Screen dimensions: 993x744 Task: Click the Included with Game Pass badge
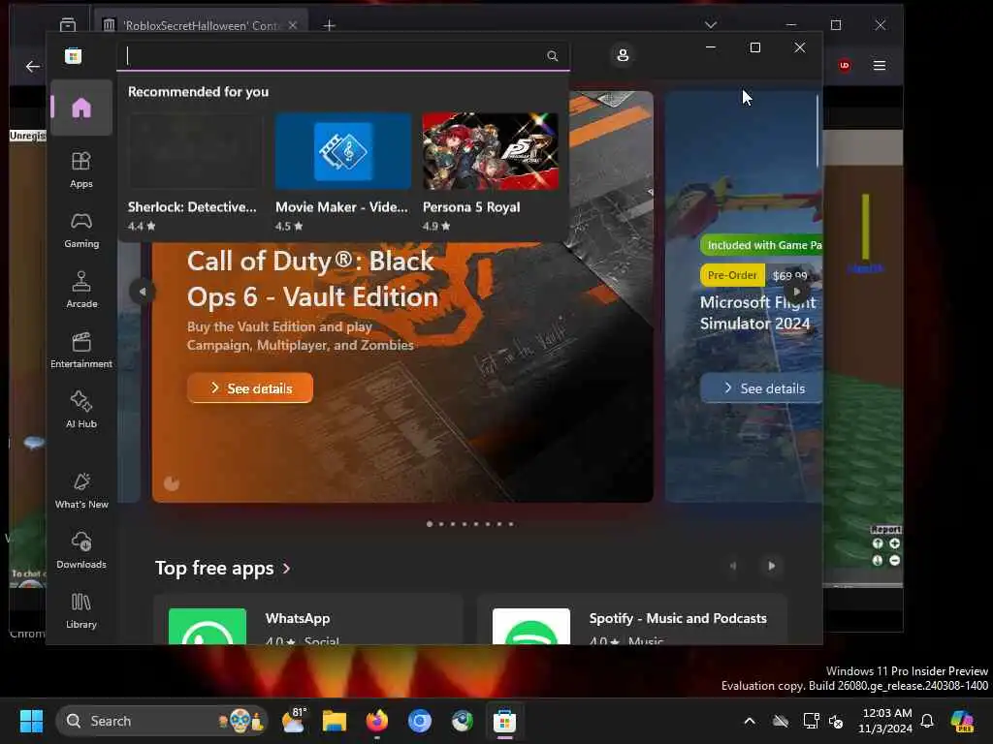[762, 245]
